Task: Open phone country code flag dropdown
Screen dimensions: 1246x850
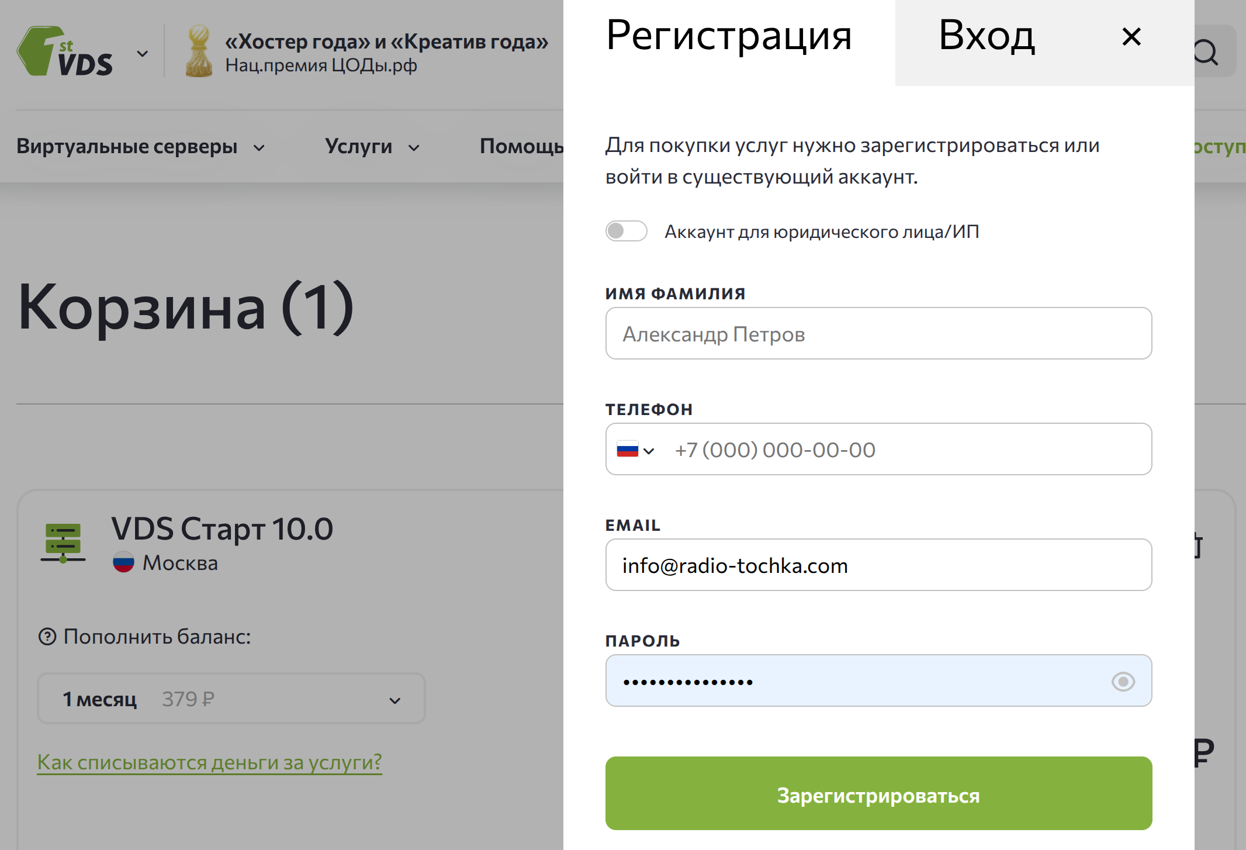Action: pos(635,450)
